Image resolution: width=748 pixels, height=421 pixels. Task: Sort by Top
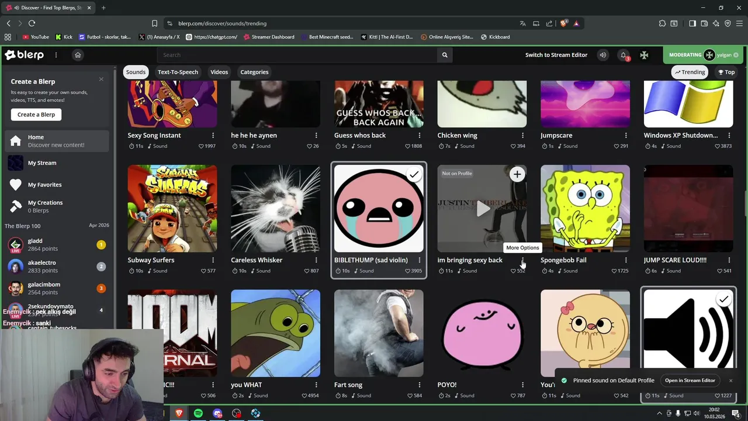coord(726,72)
